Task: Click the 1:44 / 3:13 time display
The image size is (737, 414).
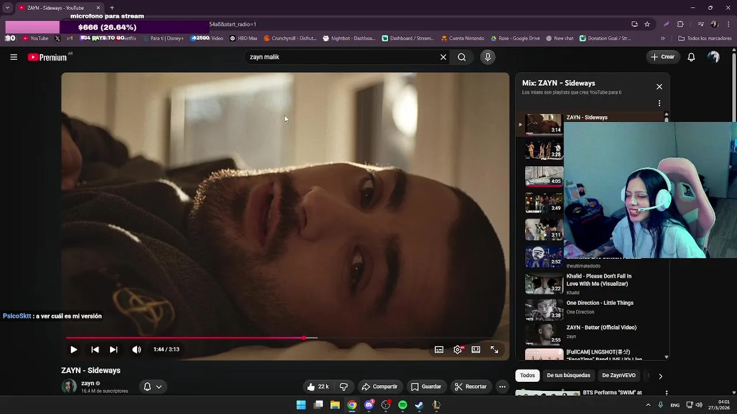Action: 166,349
